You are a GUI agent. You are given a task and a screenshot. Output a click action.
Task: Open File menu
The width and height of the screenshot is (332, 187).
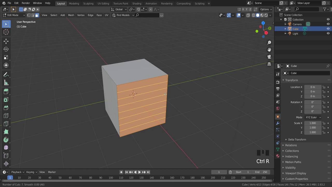9,3
